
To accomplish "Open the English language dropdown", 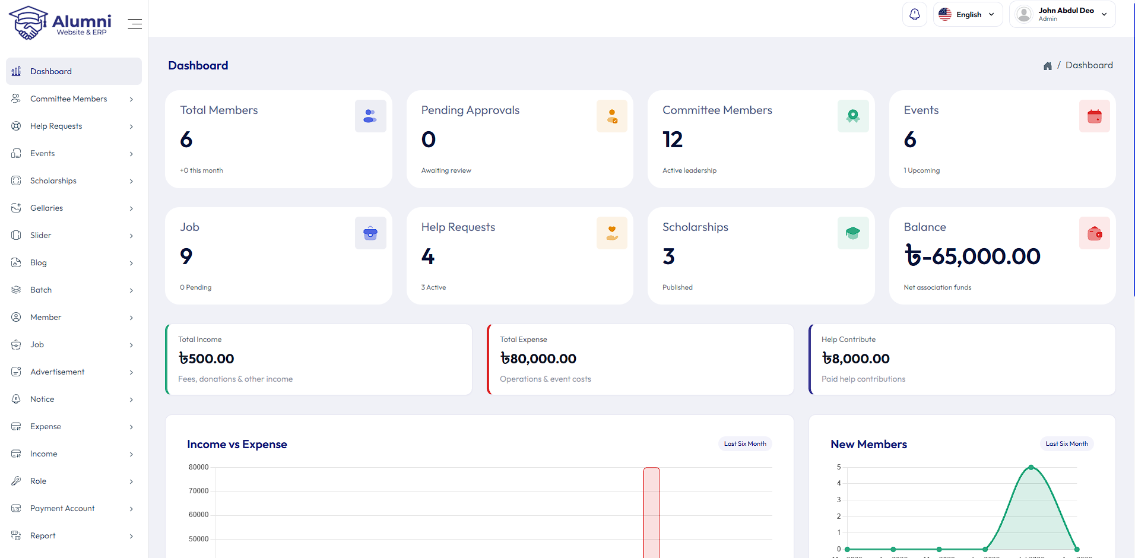I will [x=968, y=14].
